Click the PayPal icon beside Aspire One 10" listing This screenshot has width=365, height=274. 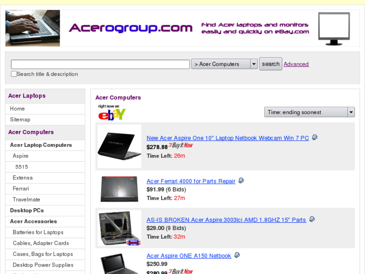click(x=314, y=137)
